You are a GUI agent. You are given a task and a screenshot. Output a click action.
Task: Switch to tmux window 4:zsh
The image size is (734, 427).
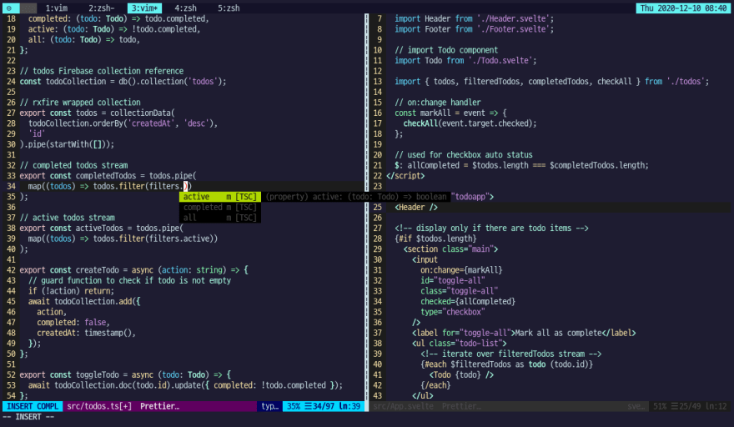185,8
